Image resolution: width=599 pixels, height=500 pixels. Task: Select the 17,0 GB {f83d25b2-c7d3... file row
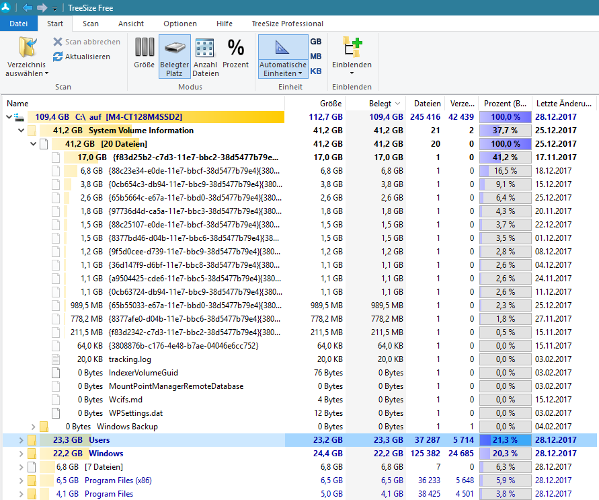click(300, 157)
